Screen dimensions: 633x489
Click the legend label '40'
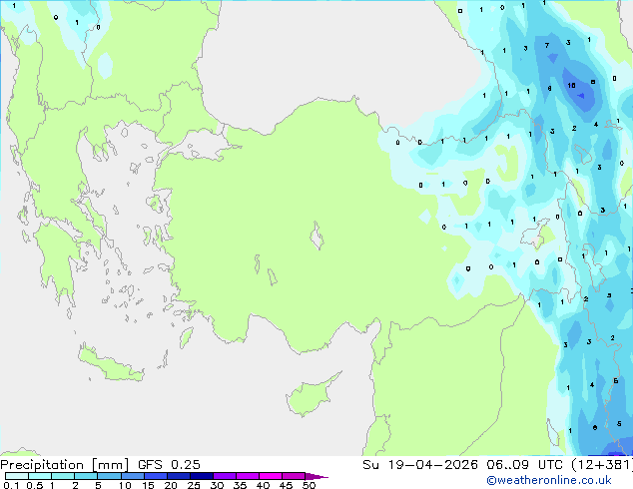point(263,485)
